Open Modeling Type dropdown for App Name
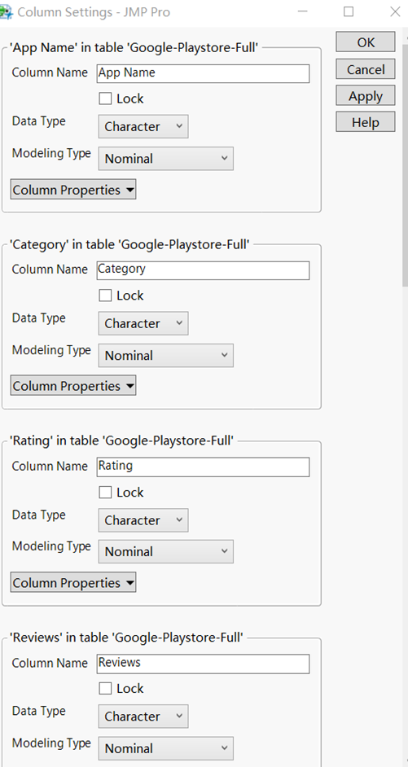408x767 pixels. click(166, 159)
